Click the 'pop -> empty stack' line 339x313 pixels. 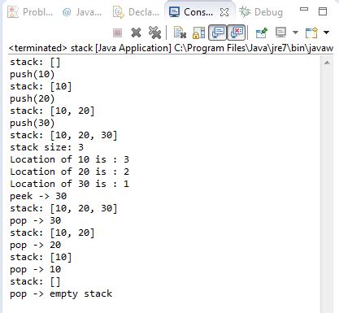61,293
